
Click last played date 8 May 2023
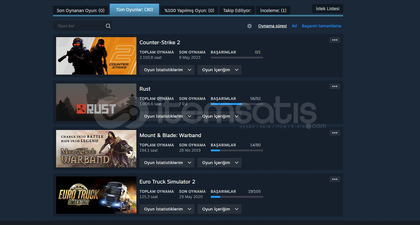(x=190, y=58)
